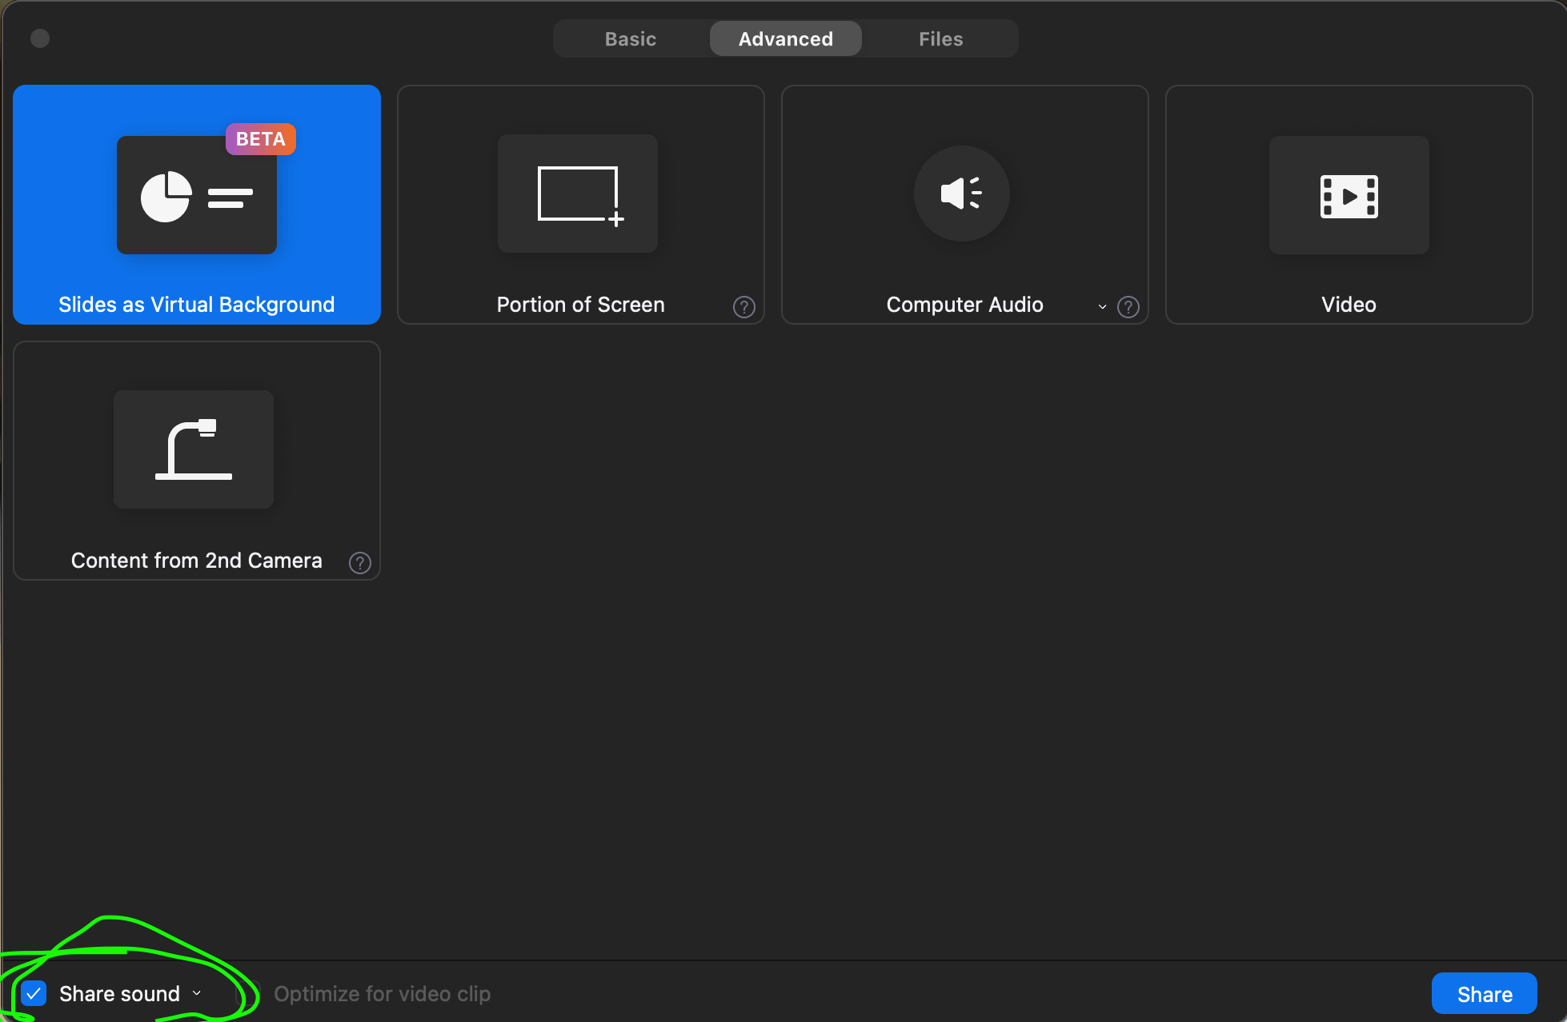Select Video sharing option

[x=1348, y=204]
